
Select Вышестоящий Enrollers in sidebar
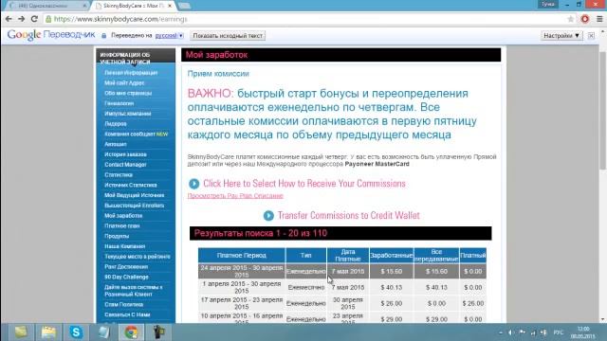(134, 206)
